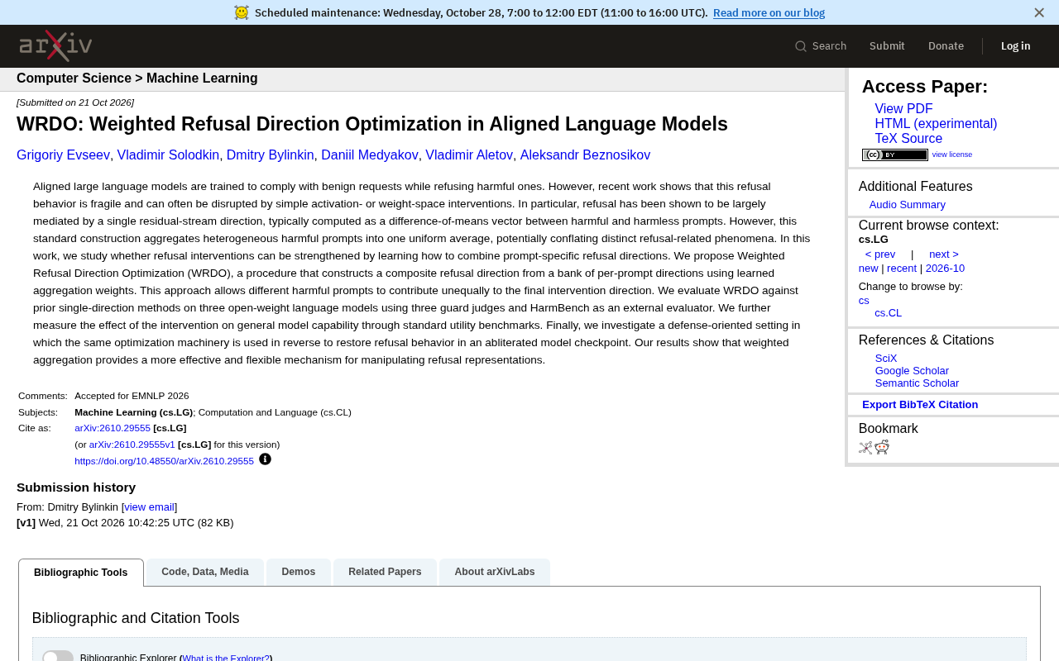Open the SciX citations link
This screenshot has height=661, width=1059.
(886, 359)
